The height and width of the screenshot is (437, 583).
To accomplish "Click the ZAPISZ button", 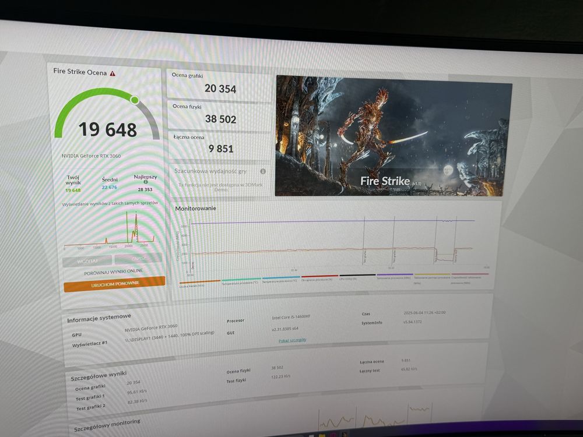I will coord(138,258).
